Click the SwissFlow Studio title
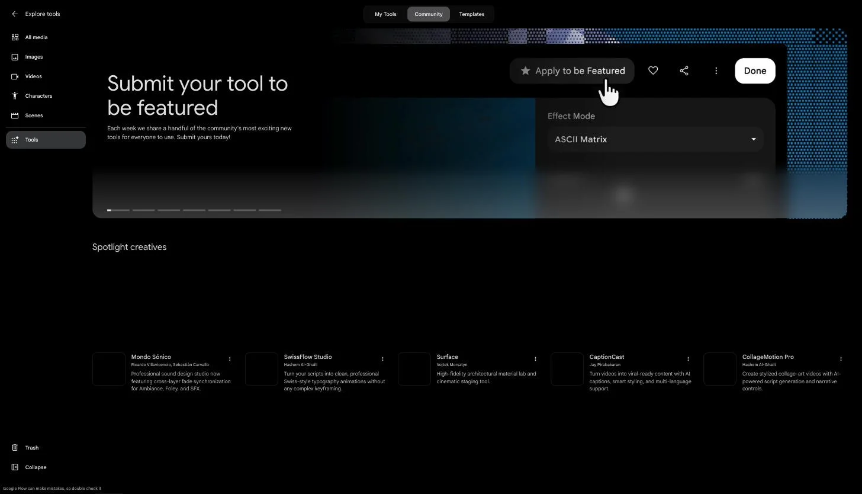This screenshot has height=494, width=862. 308,357
